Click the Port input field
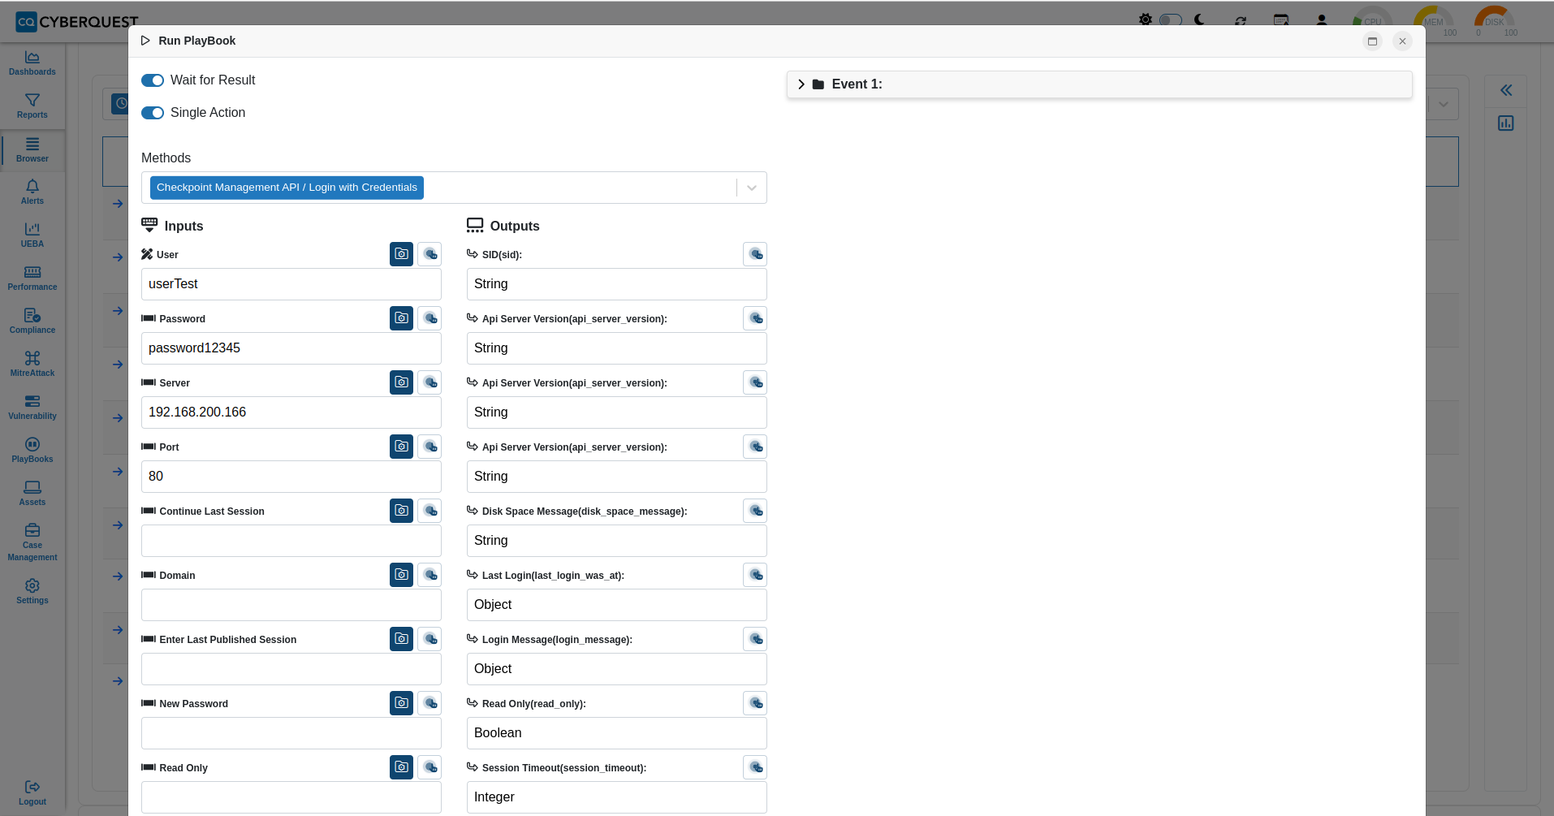The image size is (1554, 816). [291, 477]
